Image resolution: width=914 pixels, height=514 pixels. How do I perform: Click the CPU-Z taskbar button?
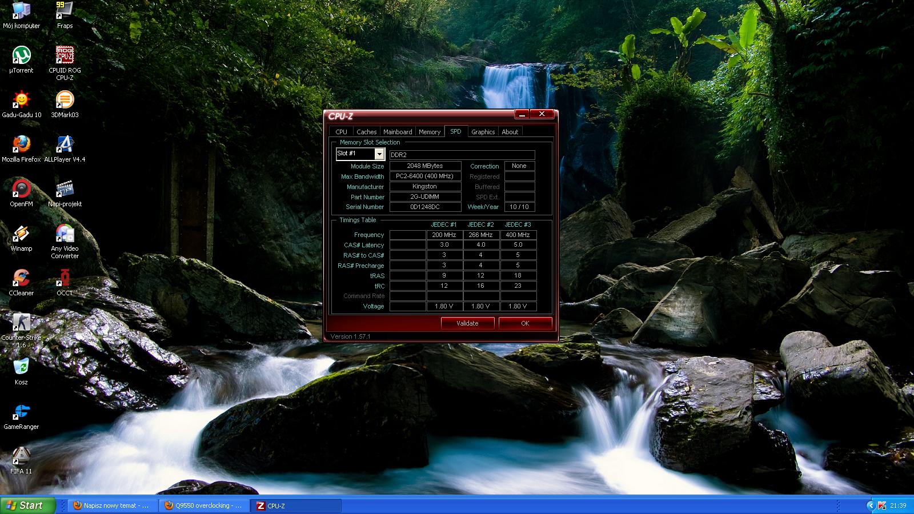coord(296,505)
